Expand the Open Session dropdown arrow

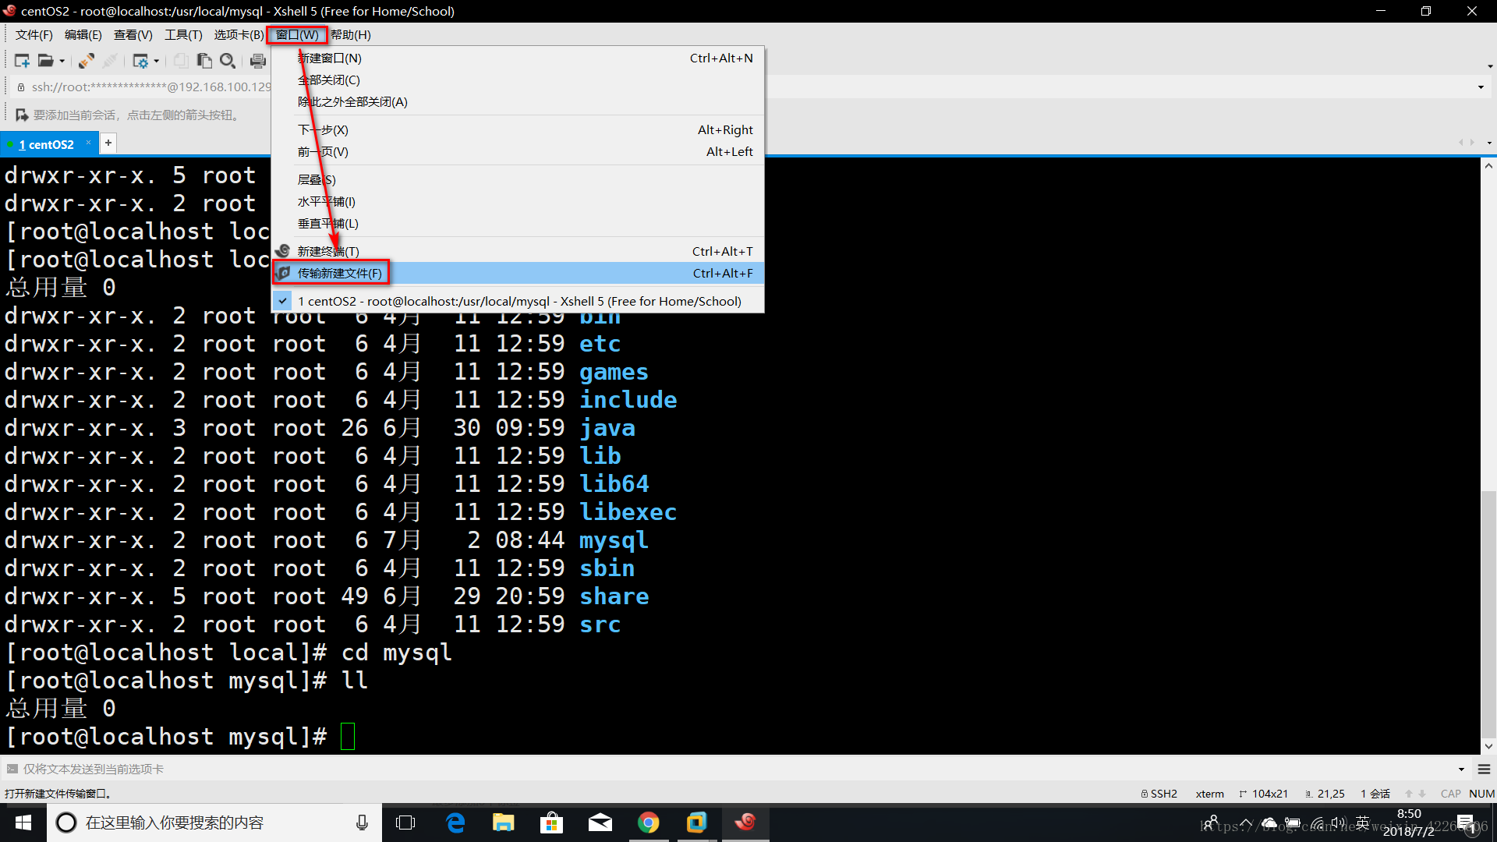(62, 61)
